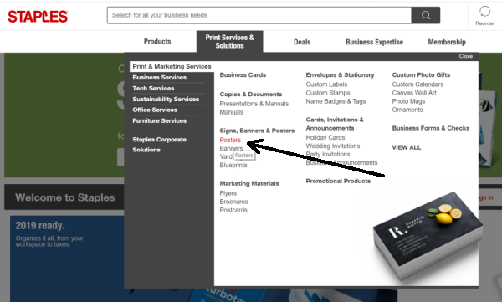Select Staples Corporate Solutions
This screenshot has height=302, width=502.
pos(160,145)
